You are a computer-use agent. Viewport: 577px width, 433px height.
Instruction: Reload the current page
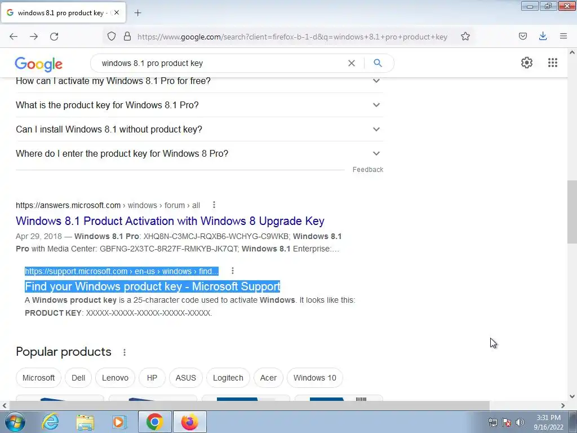click(x=54, y=37)
